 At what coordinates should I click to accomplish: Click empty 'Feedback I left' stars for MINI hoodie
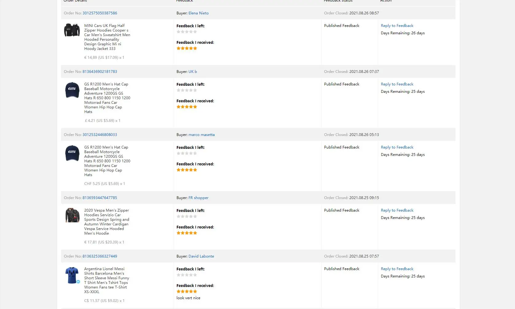[187, 32]
